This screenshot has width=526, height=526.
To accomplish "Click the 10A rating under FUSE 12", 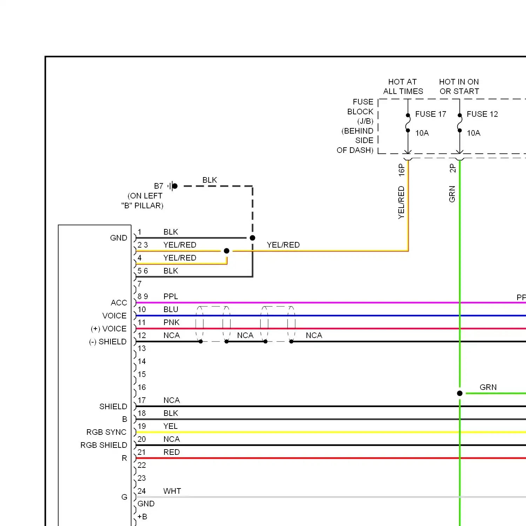I will click(x=473, y=133).
